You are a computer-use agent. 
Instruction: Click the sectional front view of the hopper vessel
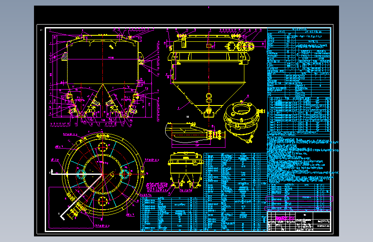coord(103,76)
